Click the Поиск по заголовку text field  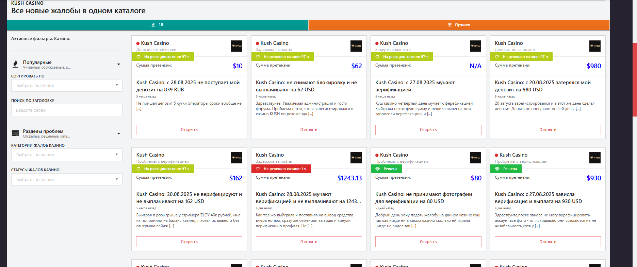[x=67, y=110]
